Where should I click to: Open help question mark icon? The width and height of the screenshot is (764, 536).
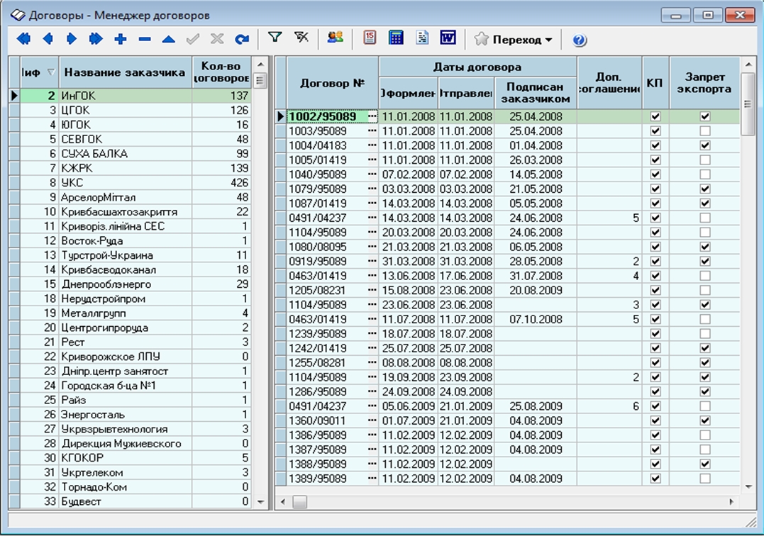point(580,40)
